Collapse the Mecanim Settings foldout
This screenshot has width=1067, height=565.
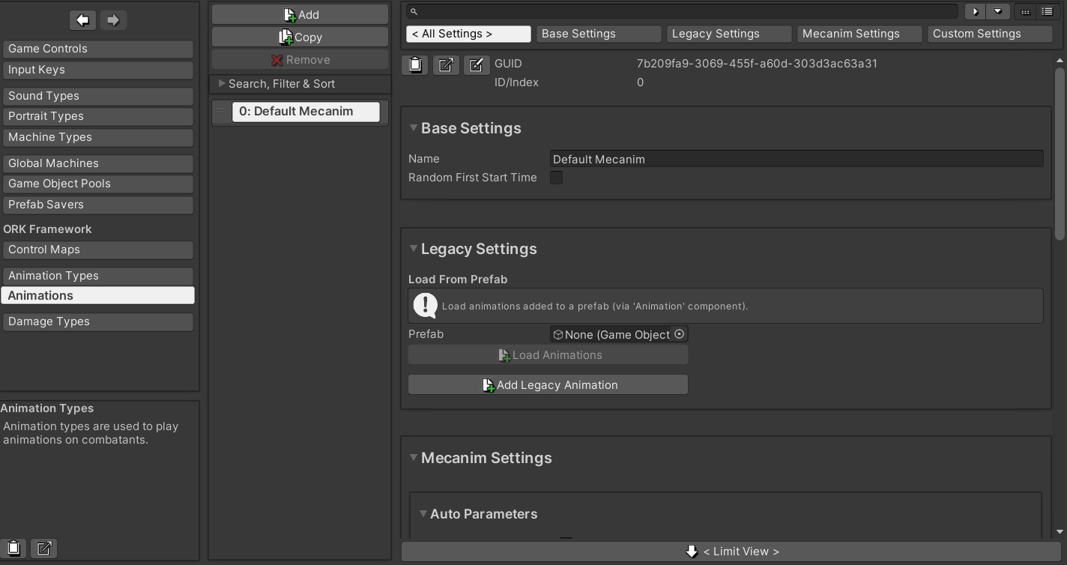click(413, 458)
